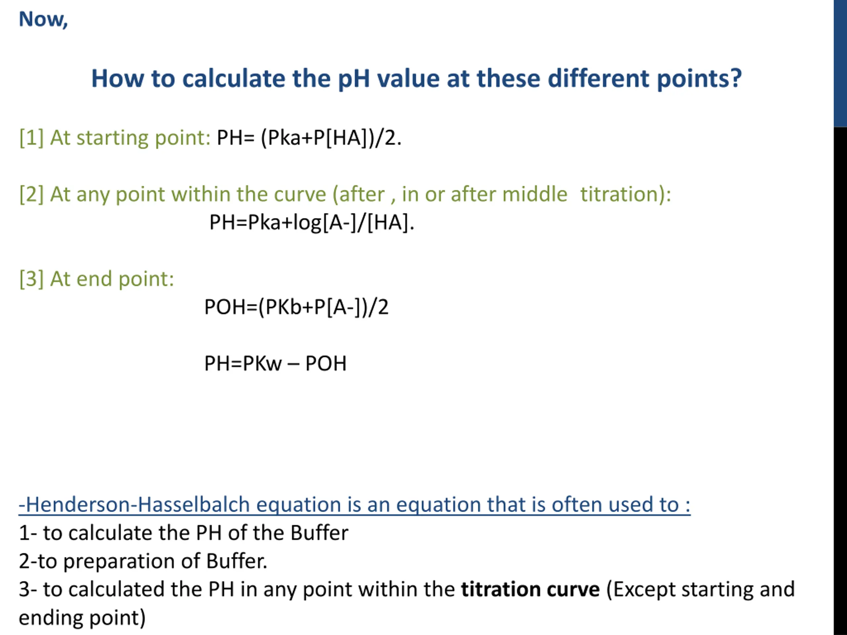Image resolution: width=847 pixels, height=635 pixels.
Task: Click the last line "ending point)"
Action: click(x=82, y=618)
